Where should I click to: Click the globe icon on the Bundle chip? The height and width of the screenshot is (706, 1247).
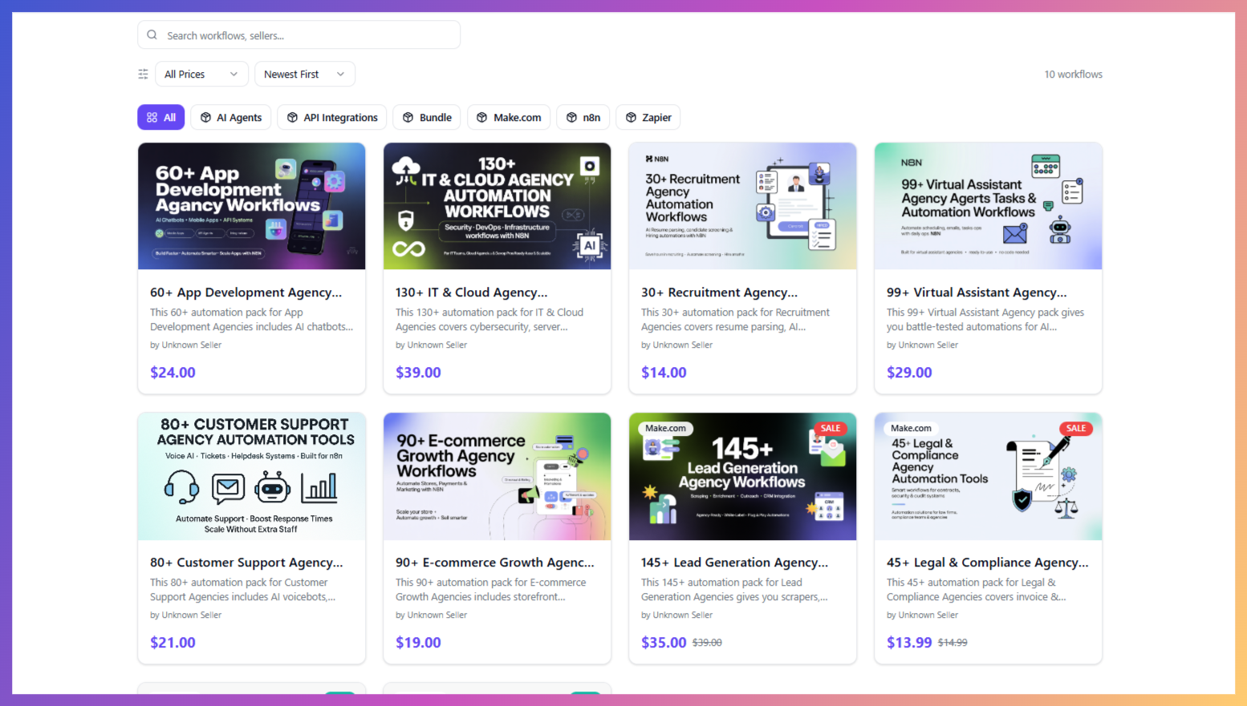click(409, 117)
